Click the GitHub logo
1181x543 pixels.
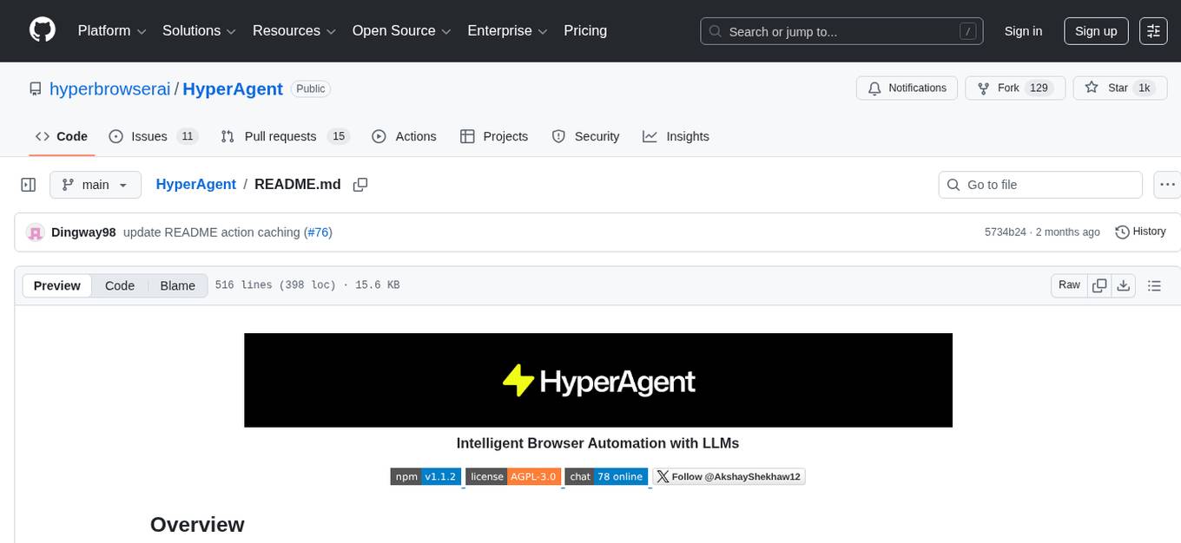pos(42,29)
